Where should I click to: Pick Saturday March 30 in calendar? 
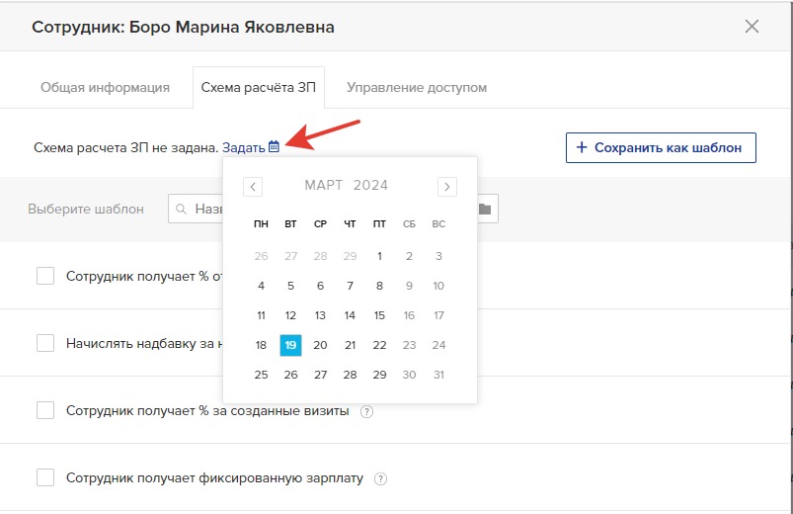pos(409,376)
